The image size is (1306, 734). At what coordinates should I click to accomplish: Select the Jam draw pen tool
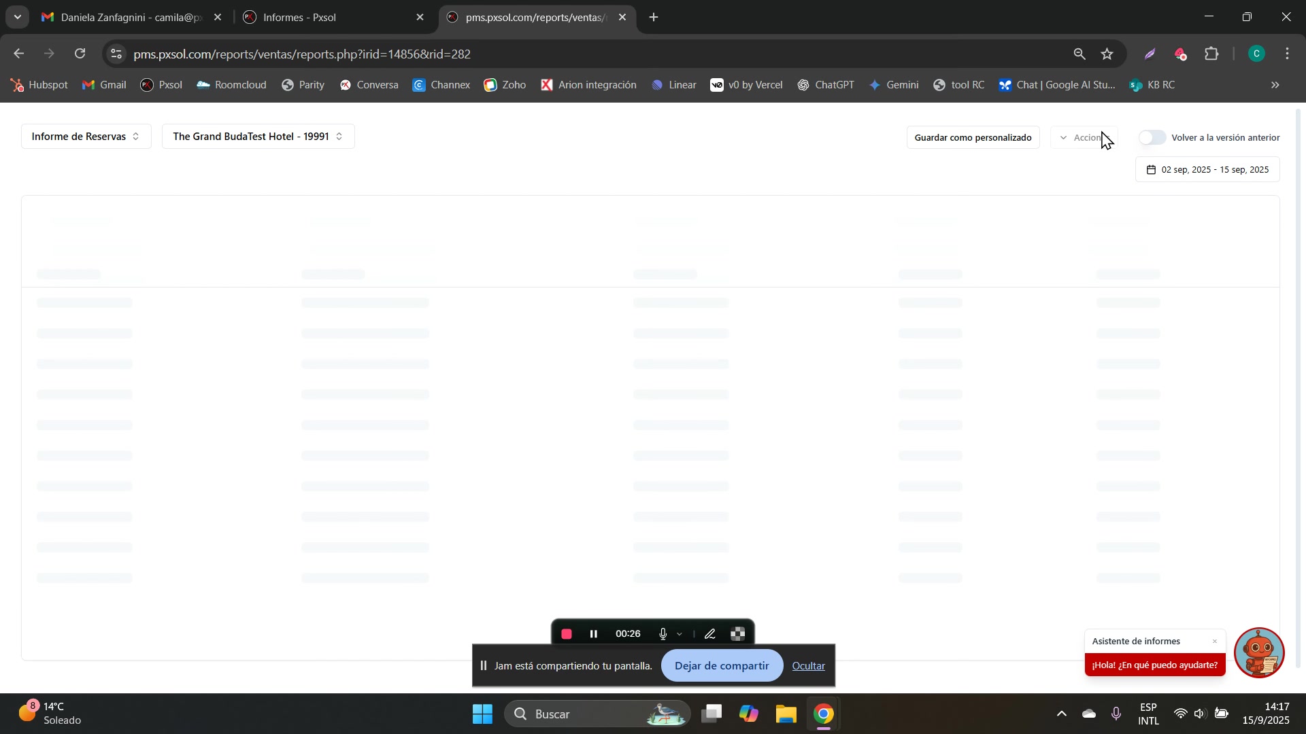tap(709, 634)
